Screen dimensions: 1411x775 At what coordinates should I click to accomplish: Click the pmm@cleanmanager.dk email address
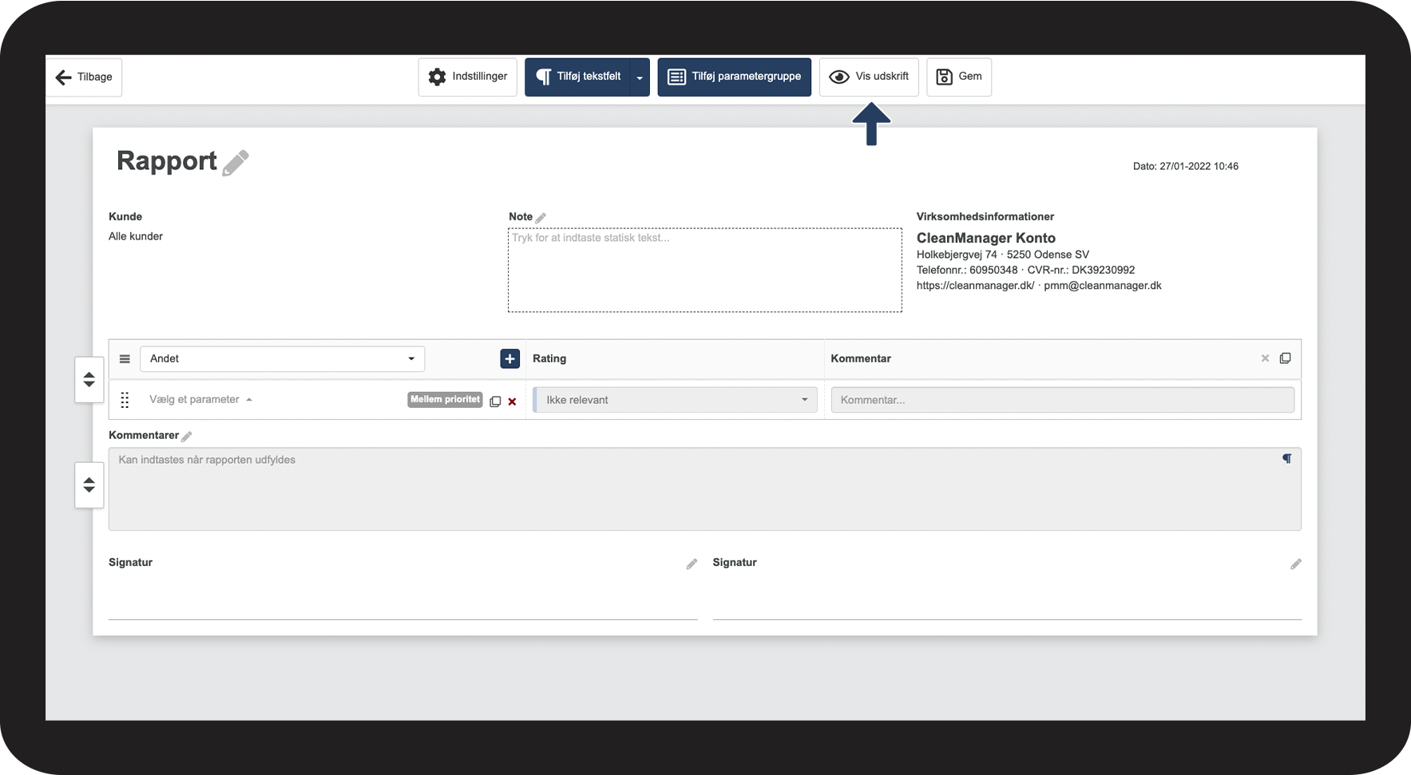tap(1103, 286)
